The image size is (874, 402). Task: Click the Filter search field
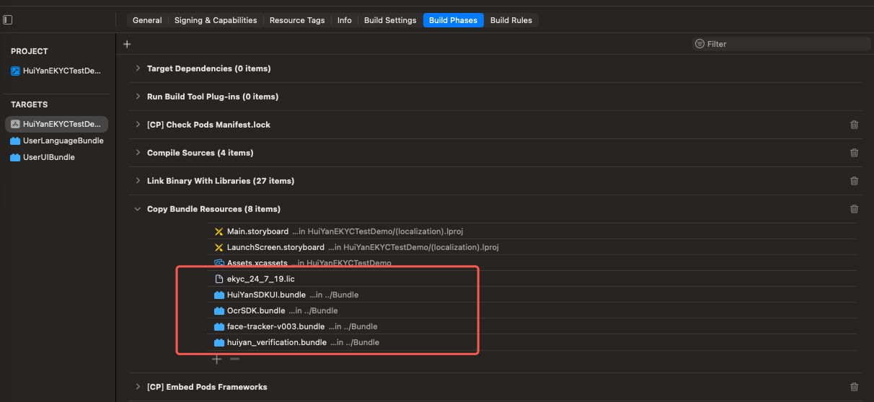[781, 44]
